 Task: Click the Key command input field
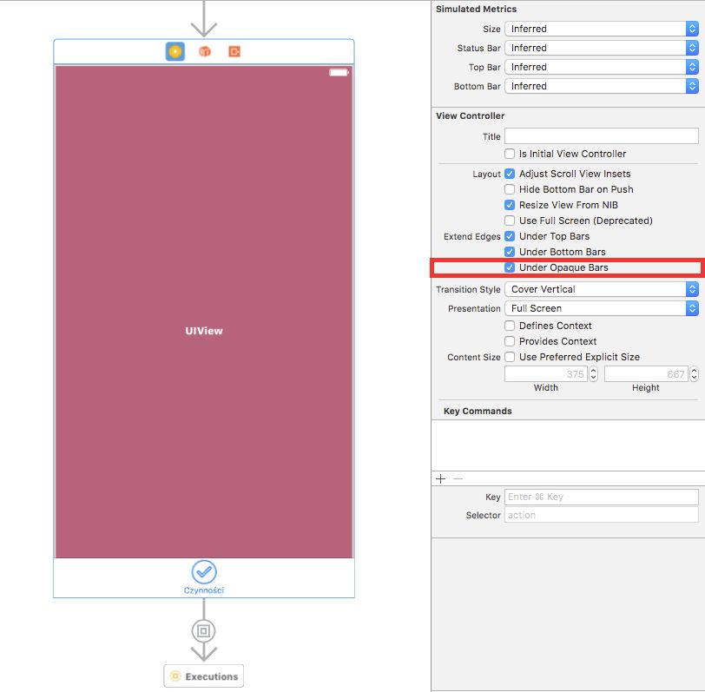tap(602, 497)
